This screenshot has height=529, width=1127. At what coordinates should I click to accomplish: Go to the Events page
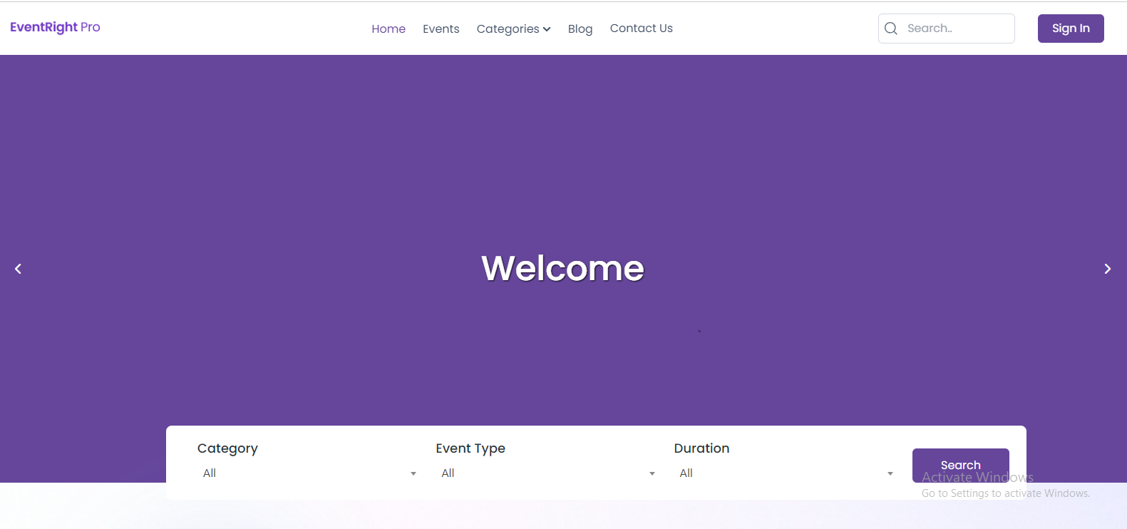[441, 29]
